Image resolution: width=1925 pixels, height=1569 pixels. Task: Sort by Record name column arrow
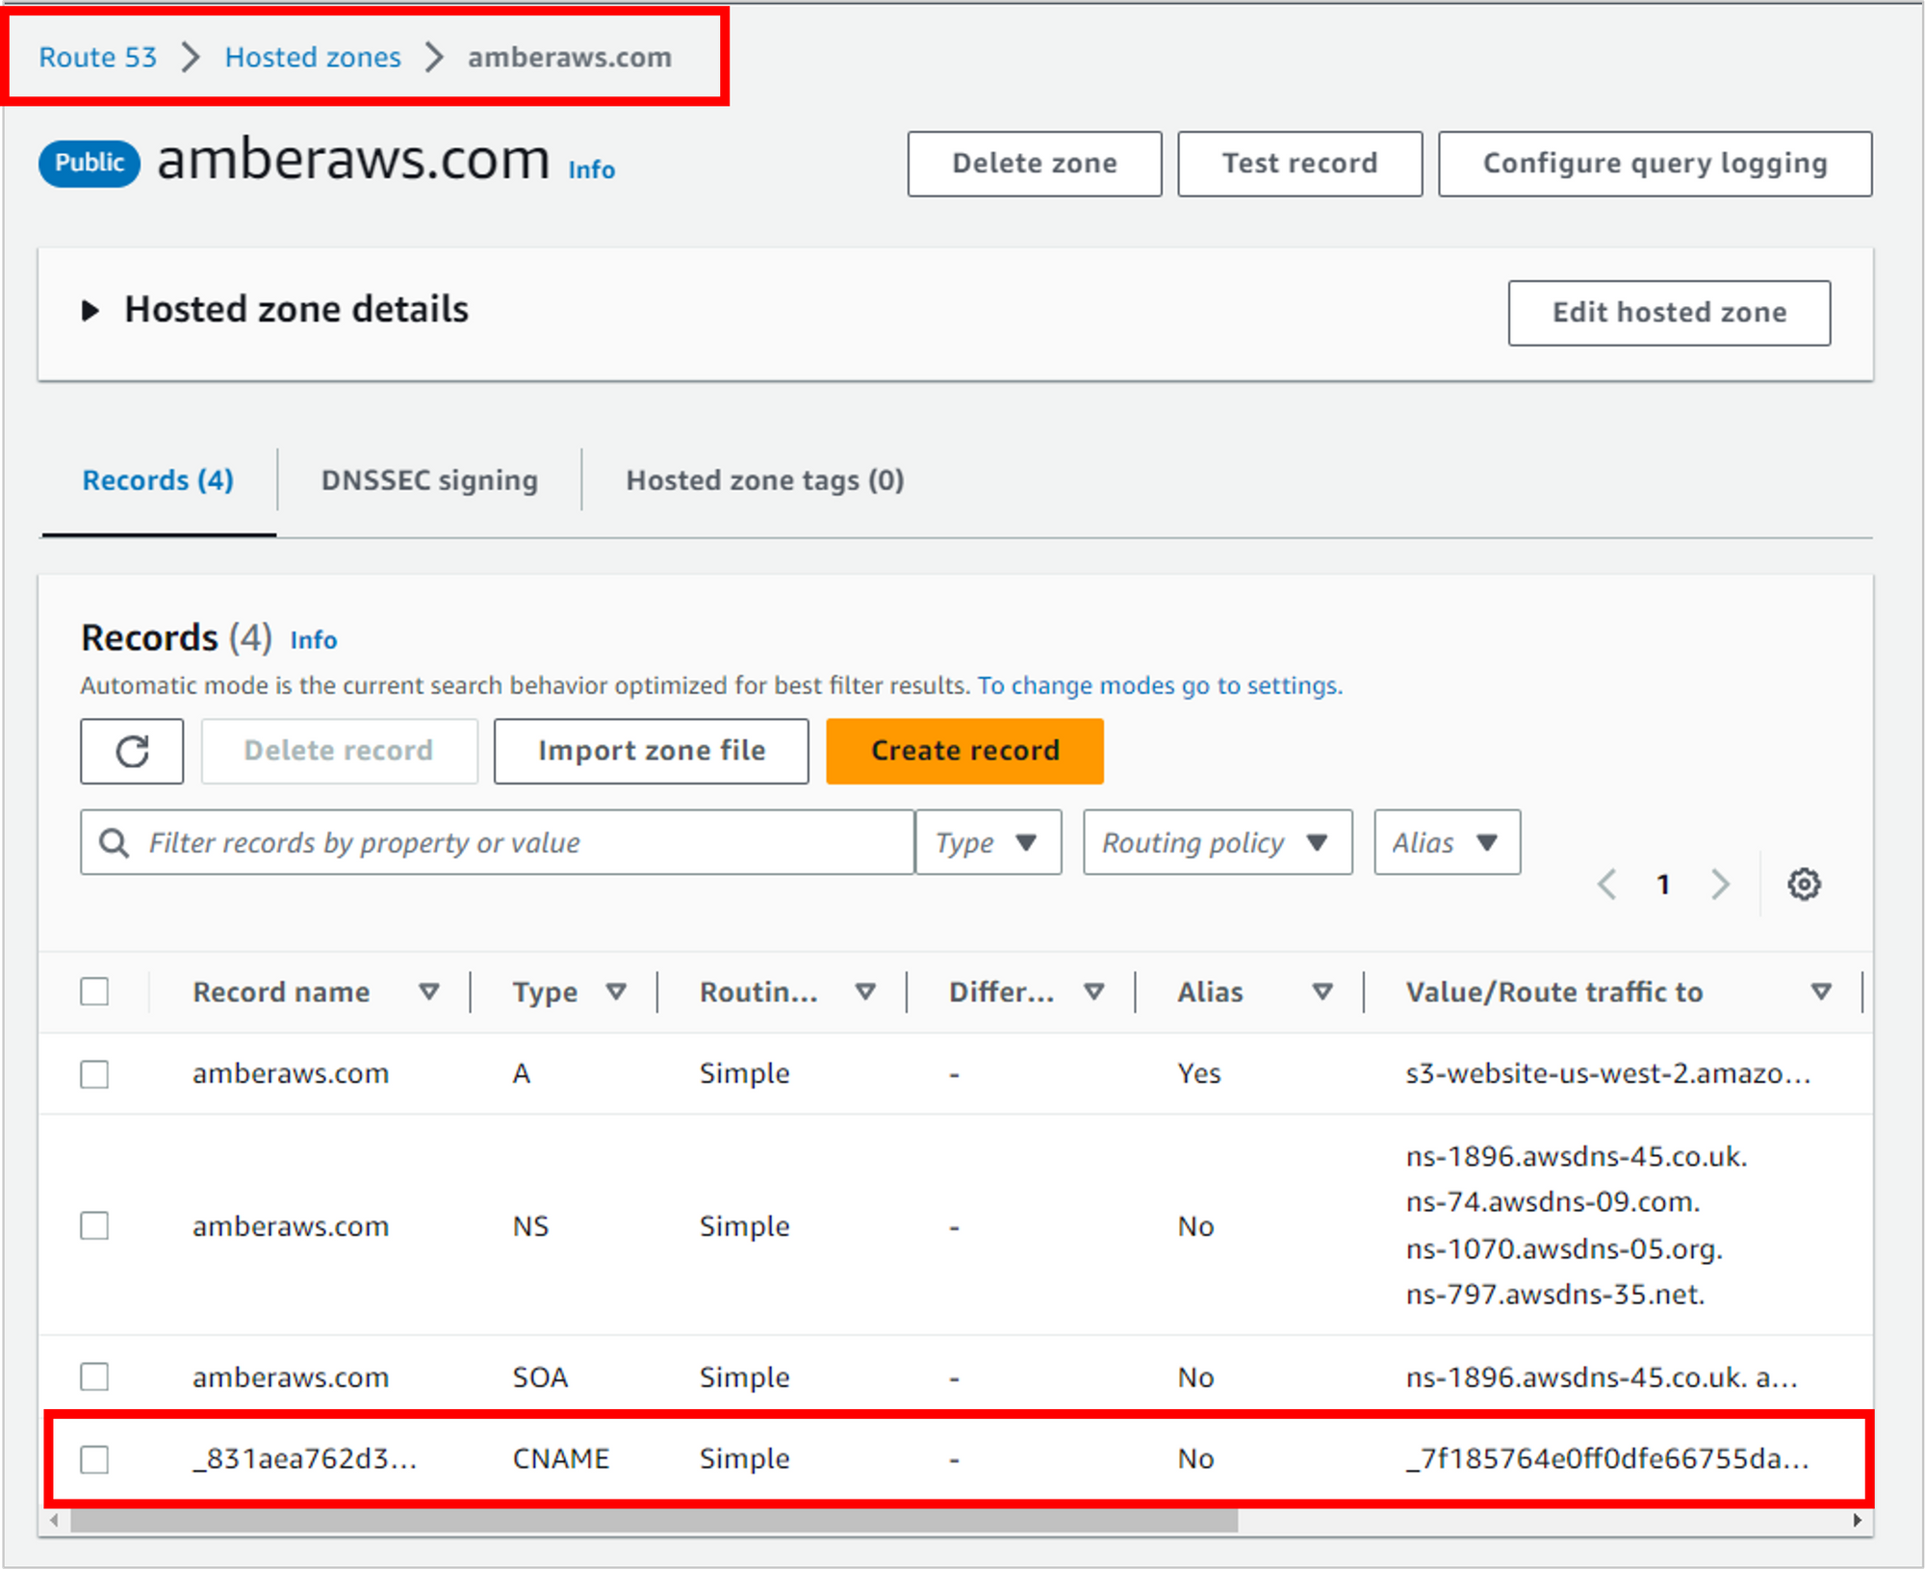tap(429, 991)
